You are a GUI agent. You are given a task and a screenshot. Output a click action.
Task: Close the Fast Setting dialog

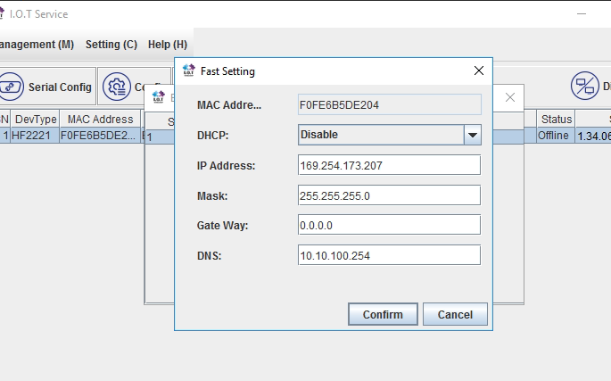tap(479, 70)
